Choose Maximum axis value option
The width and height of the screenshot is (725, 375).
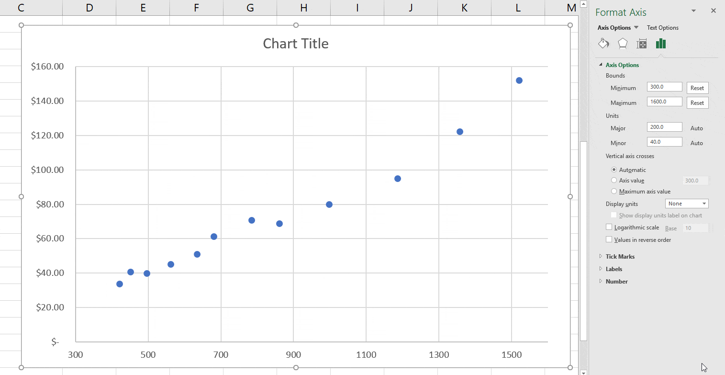tap(614, 191)
